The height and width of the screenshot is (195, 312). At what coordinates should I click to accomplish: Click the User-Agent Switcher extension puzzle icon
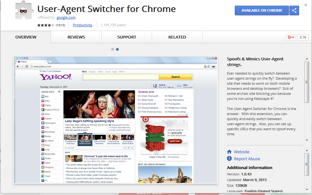[23, 10]
